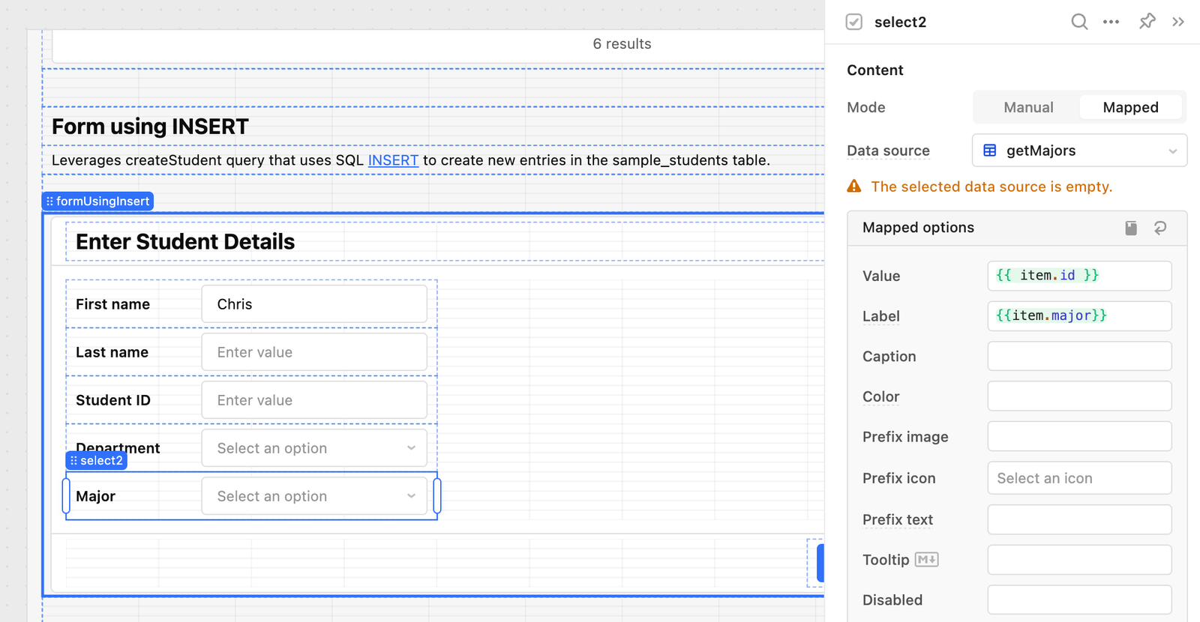Click the Prefix text input field
Screen dimensions: 1200x622
tap(1079, 519)
